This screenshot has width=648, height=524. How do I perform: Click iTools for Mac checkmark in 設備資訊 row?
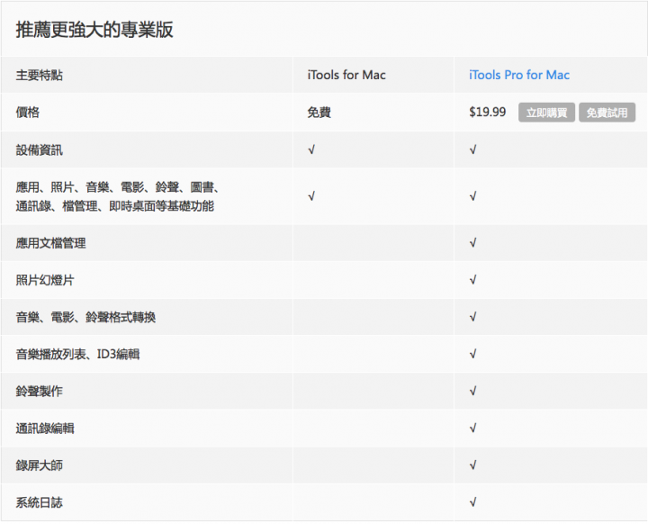point(311,149)
